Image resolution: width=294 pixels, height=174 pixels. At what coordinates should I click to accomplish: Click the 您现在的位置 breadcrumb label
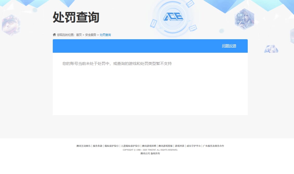point(66,35)
